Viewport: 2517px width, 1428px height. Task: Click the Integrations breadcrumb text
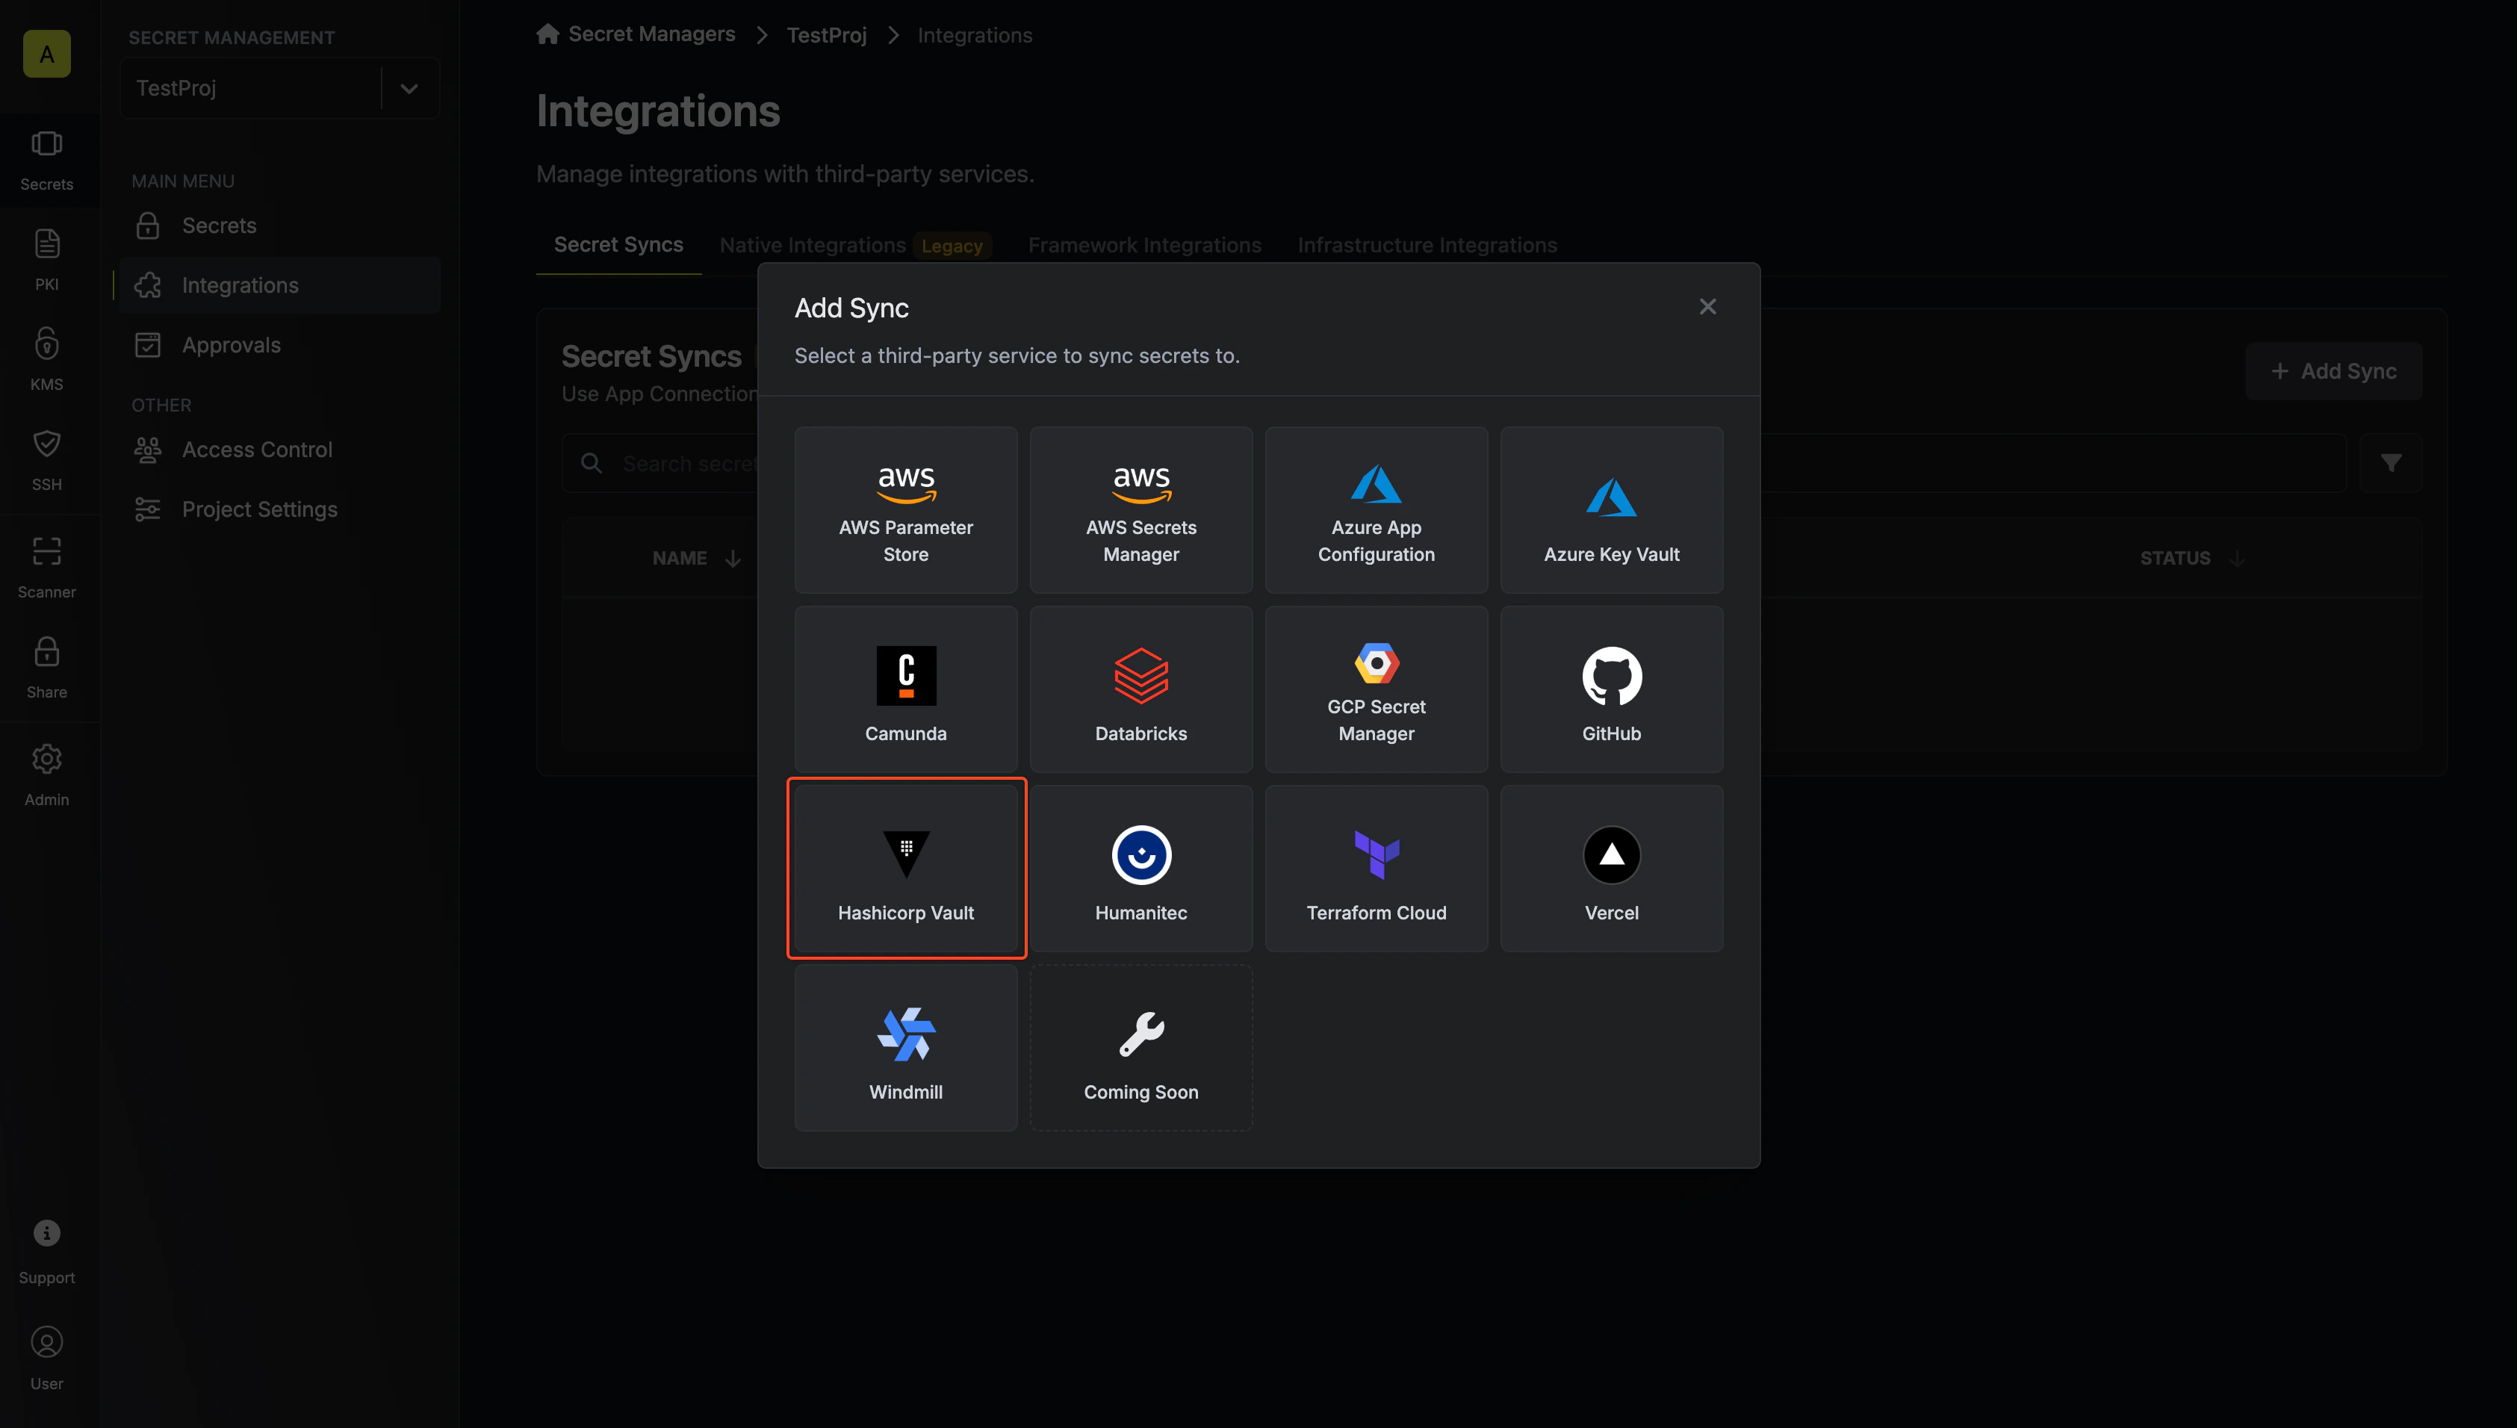coord(975,35)
